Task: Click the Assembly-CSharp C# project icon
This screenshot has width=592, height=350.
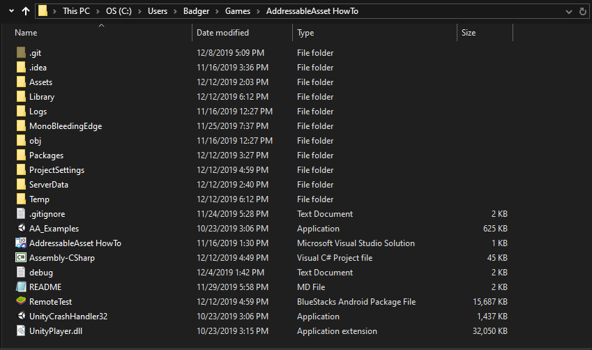Action: (21, 257)
